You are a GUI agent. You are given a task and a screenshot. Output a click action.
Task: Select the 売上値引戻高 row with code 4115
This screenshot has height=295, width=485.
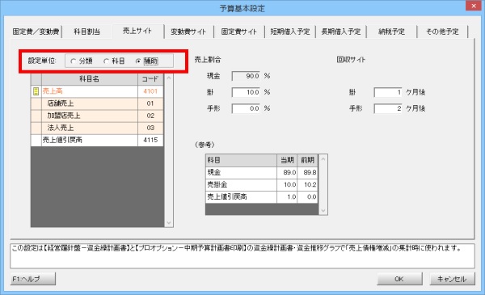click(97, 140)
